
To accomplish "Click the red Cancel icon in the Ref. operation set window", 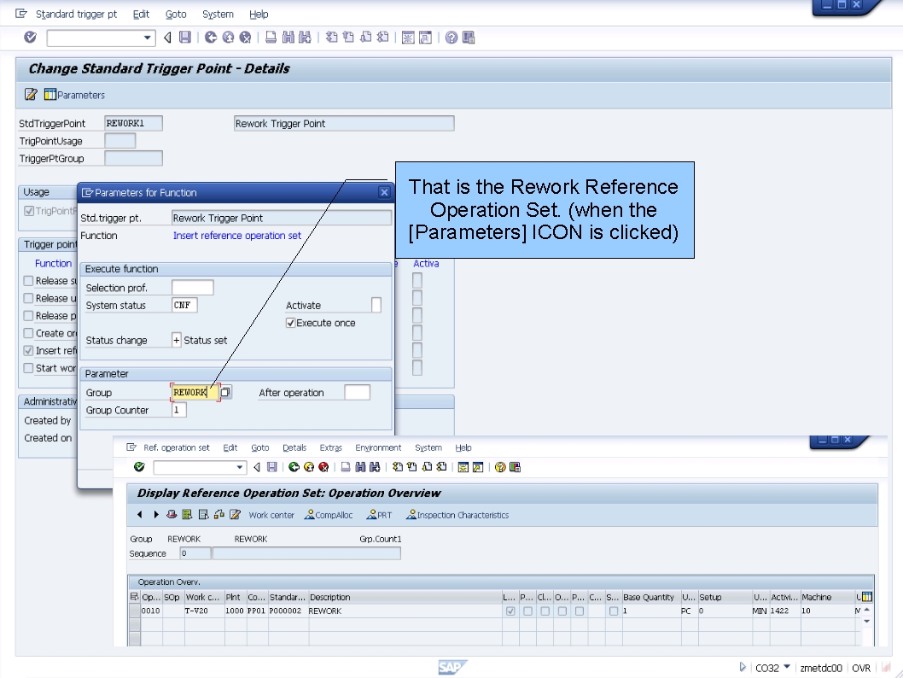I will point(323,467).
